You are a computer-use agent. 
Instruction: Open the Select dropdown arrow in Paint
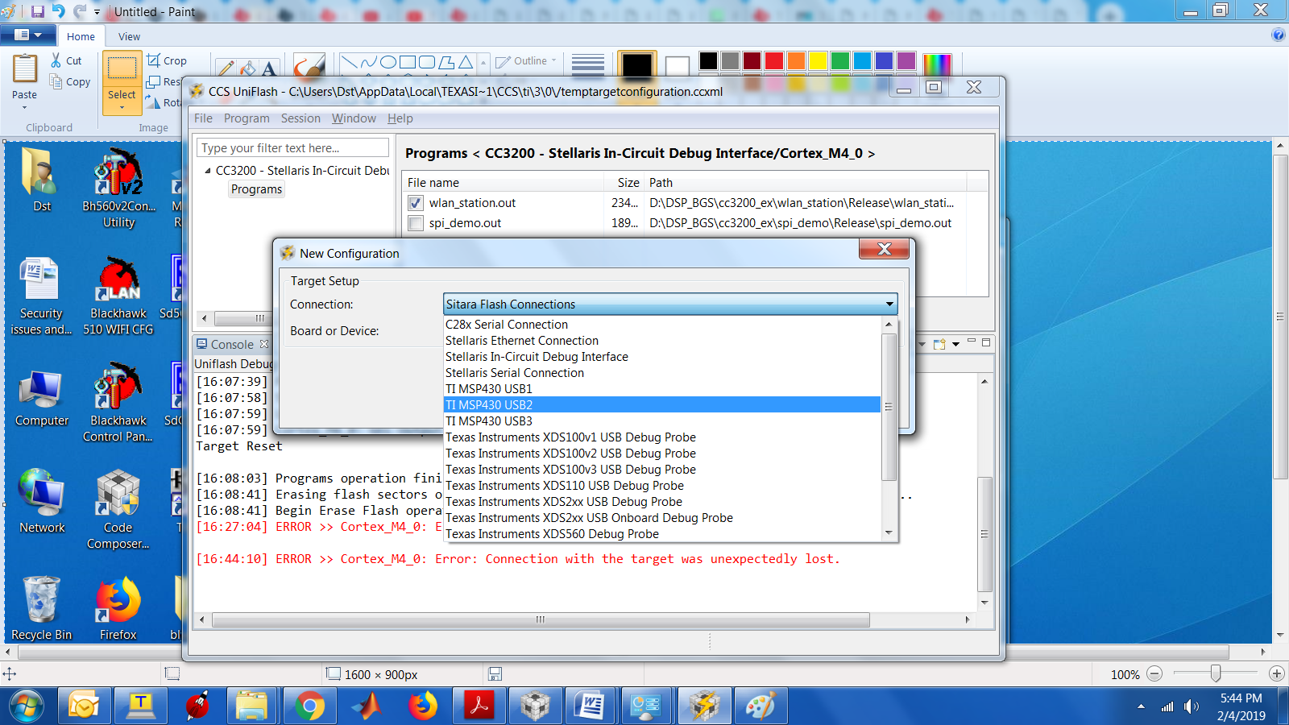pyautogui.click(x=122, y=107)
